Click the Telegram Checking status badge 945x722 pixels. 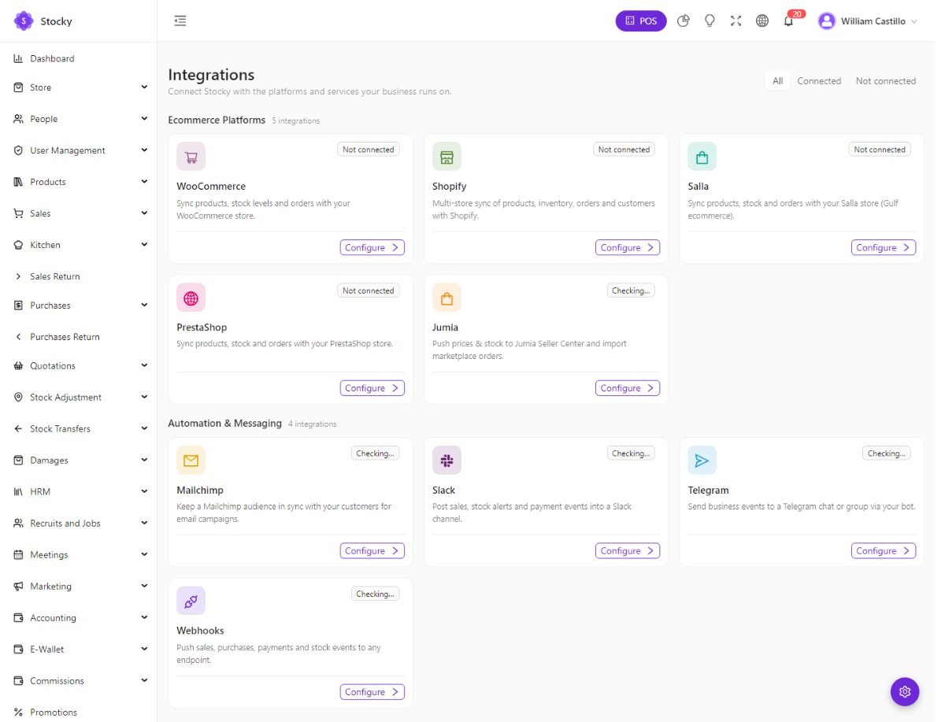coord(887,454)
